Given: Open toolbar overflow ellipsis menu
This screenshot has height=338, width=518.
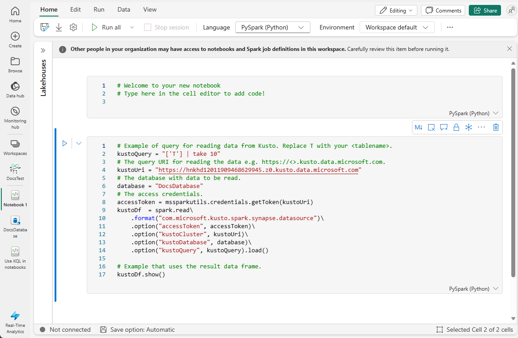Looking at the screenshot, I should coord(450,27).
